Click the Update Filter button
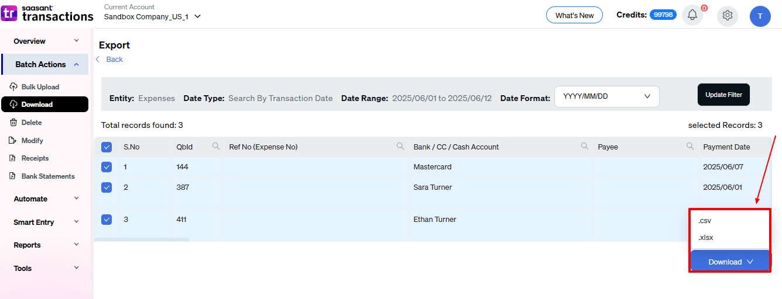Screen dimensions: 782x299 (723, 95)
